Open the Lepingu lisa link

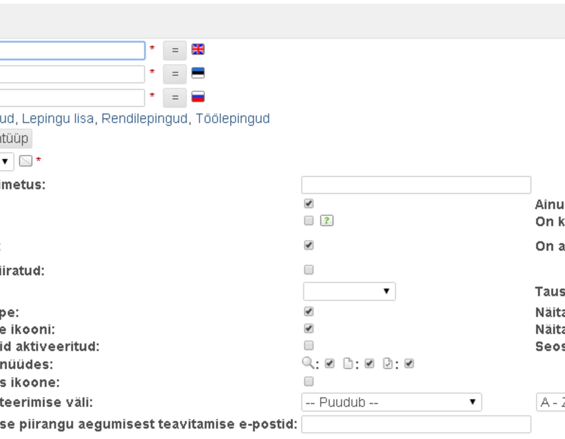click(58, 119)
